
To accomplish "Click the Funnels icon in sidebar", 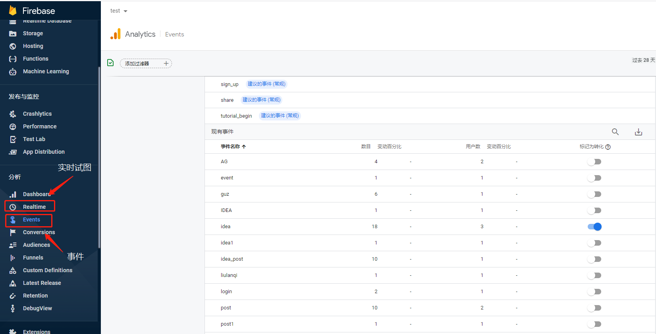I will tap(13, 258).
